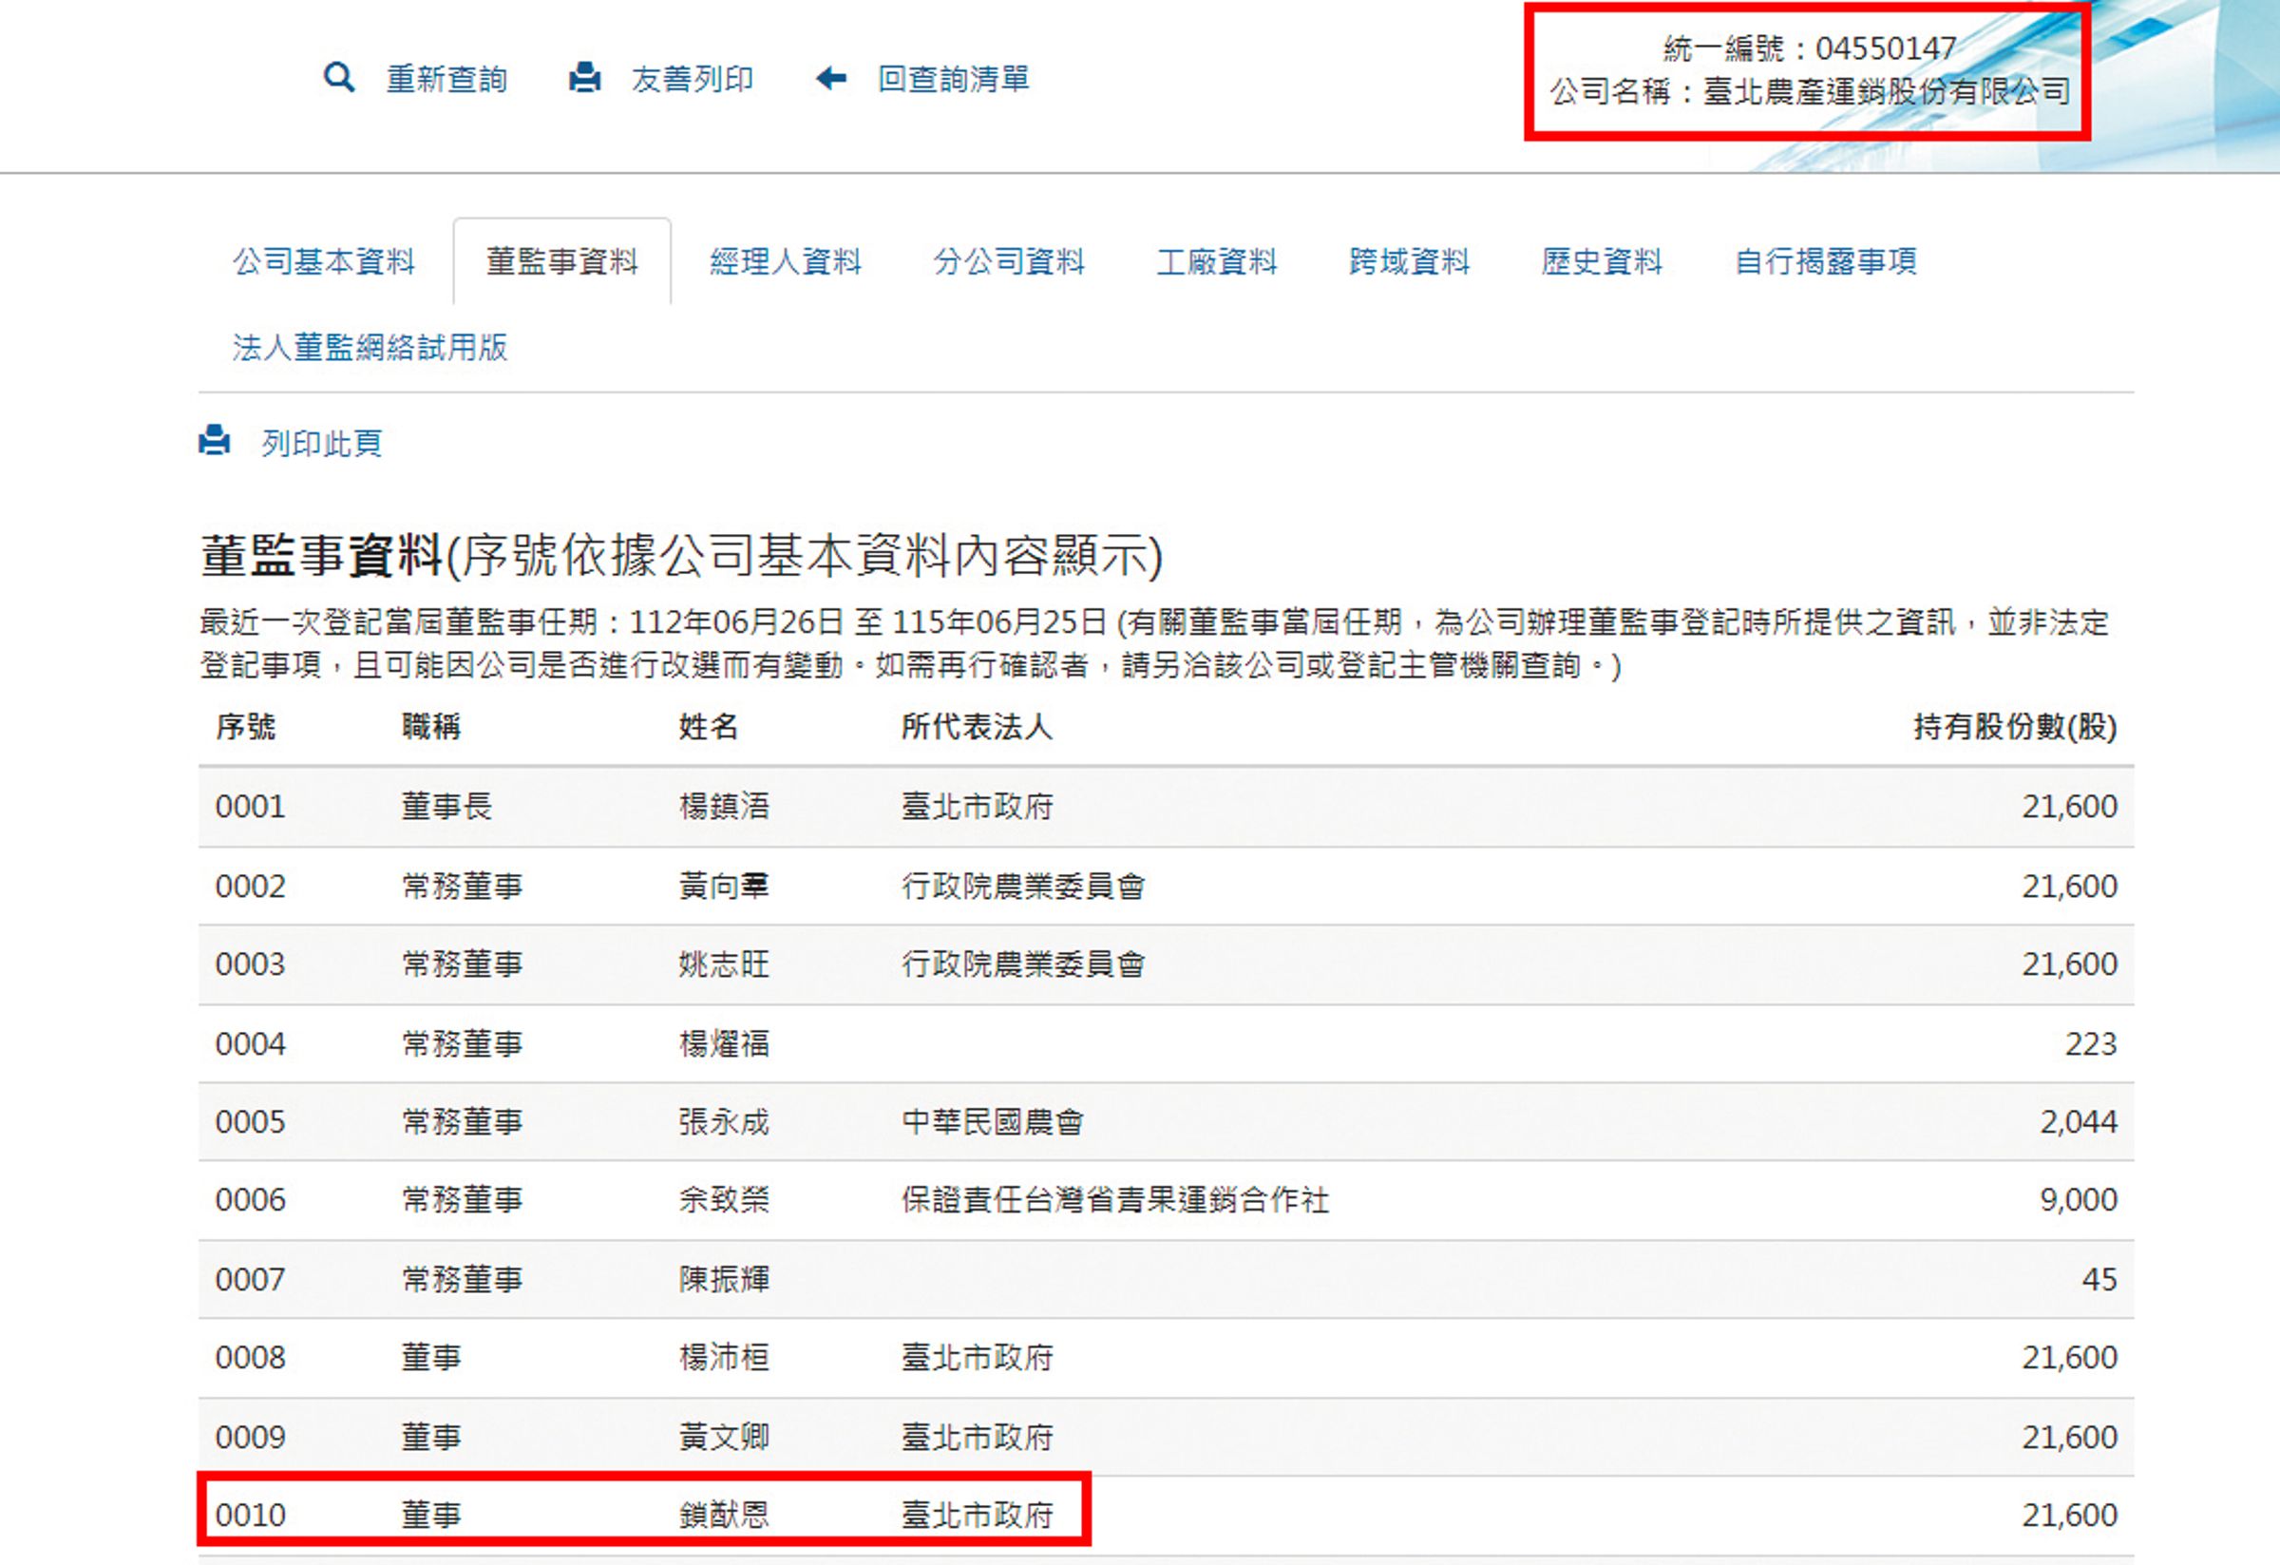Screen dimensions: 2280x1565
Task: Click the name 陳振輝 in row 0007
Action: click(724, 1280)
